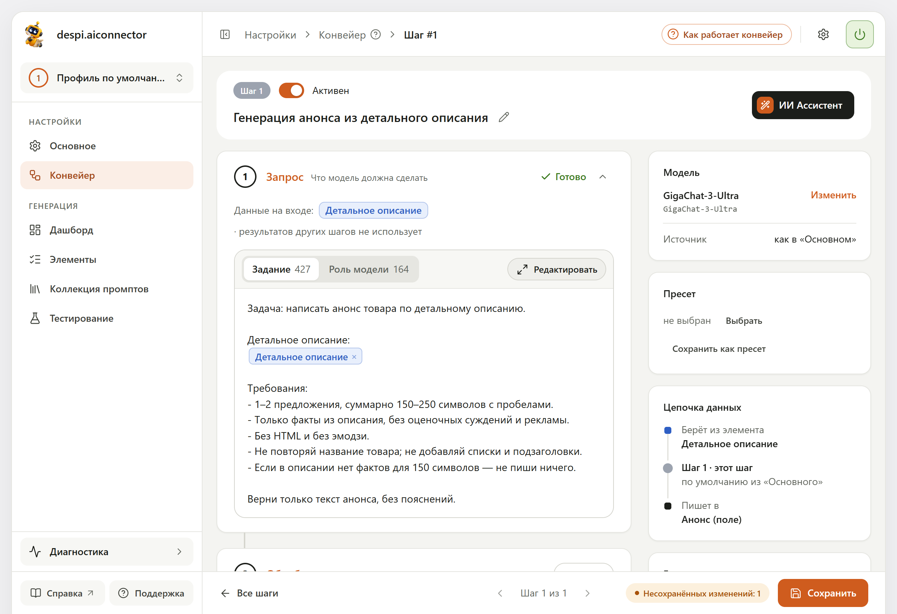Click the green power button
Viewport: 897px width, 614px height.
point(860,35)
